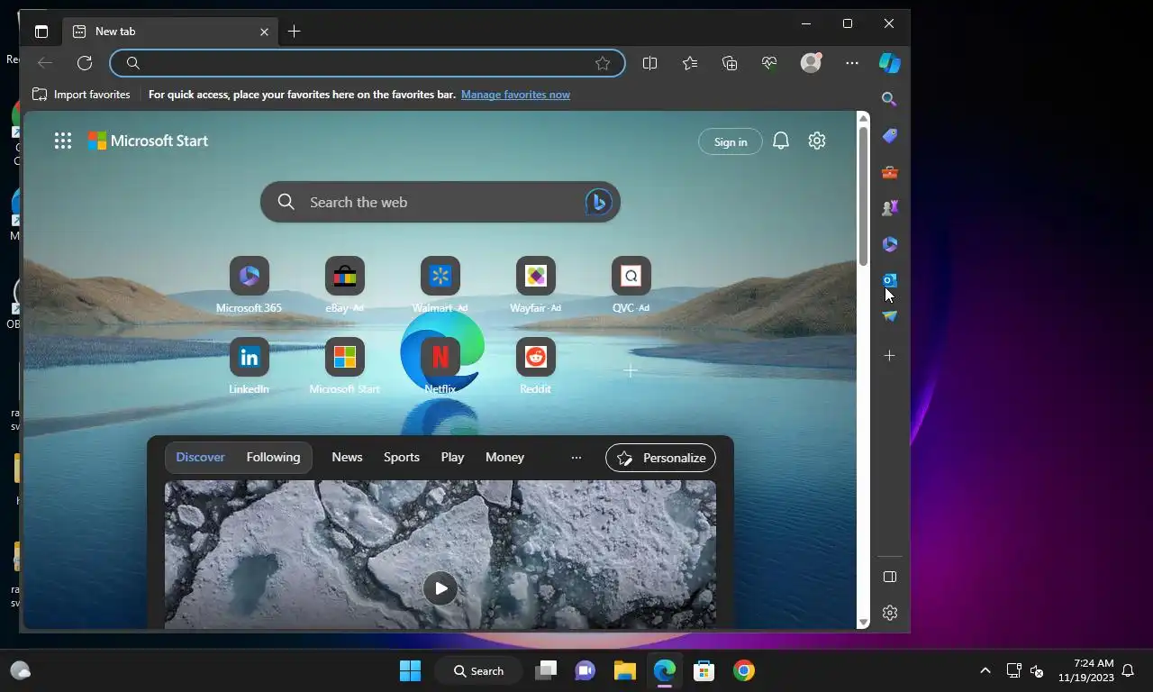The image size is (1153, 692).
Task: Click the Search the web box
Action: [440, 202]
